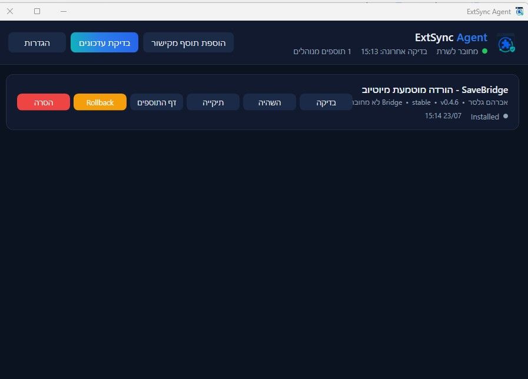Click the v0.4.6 version label
Screen dimensions: 528x379
tap(449, 102)
